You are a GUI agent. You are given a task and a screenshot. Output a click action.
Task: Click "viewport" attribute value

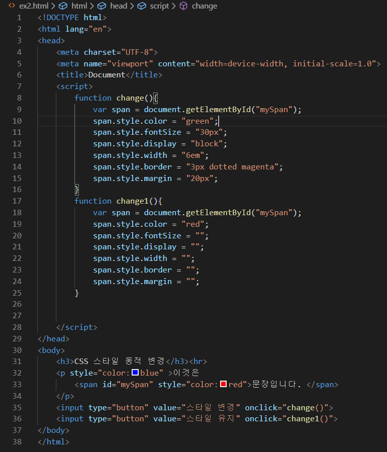tap(130, 64)
